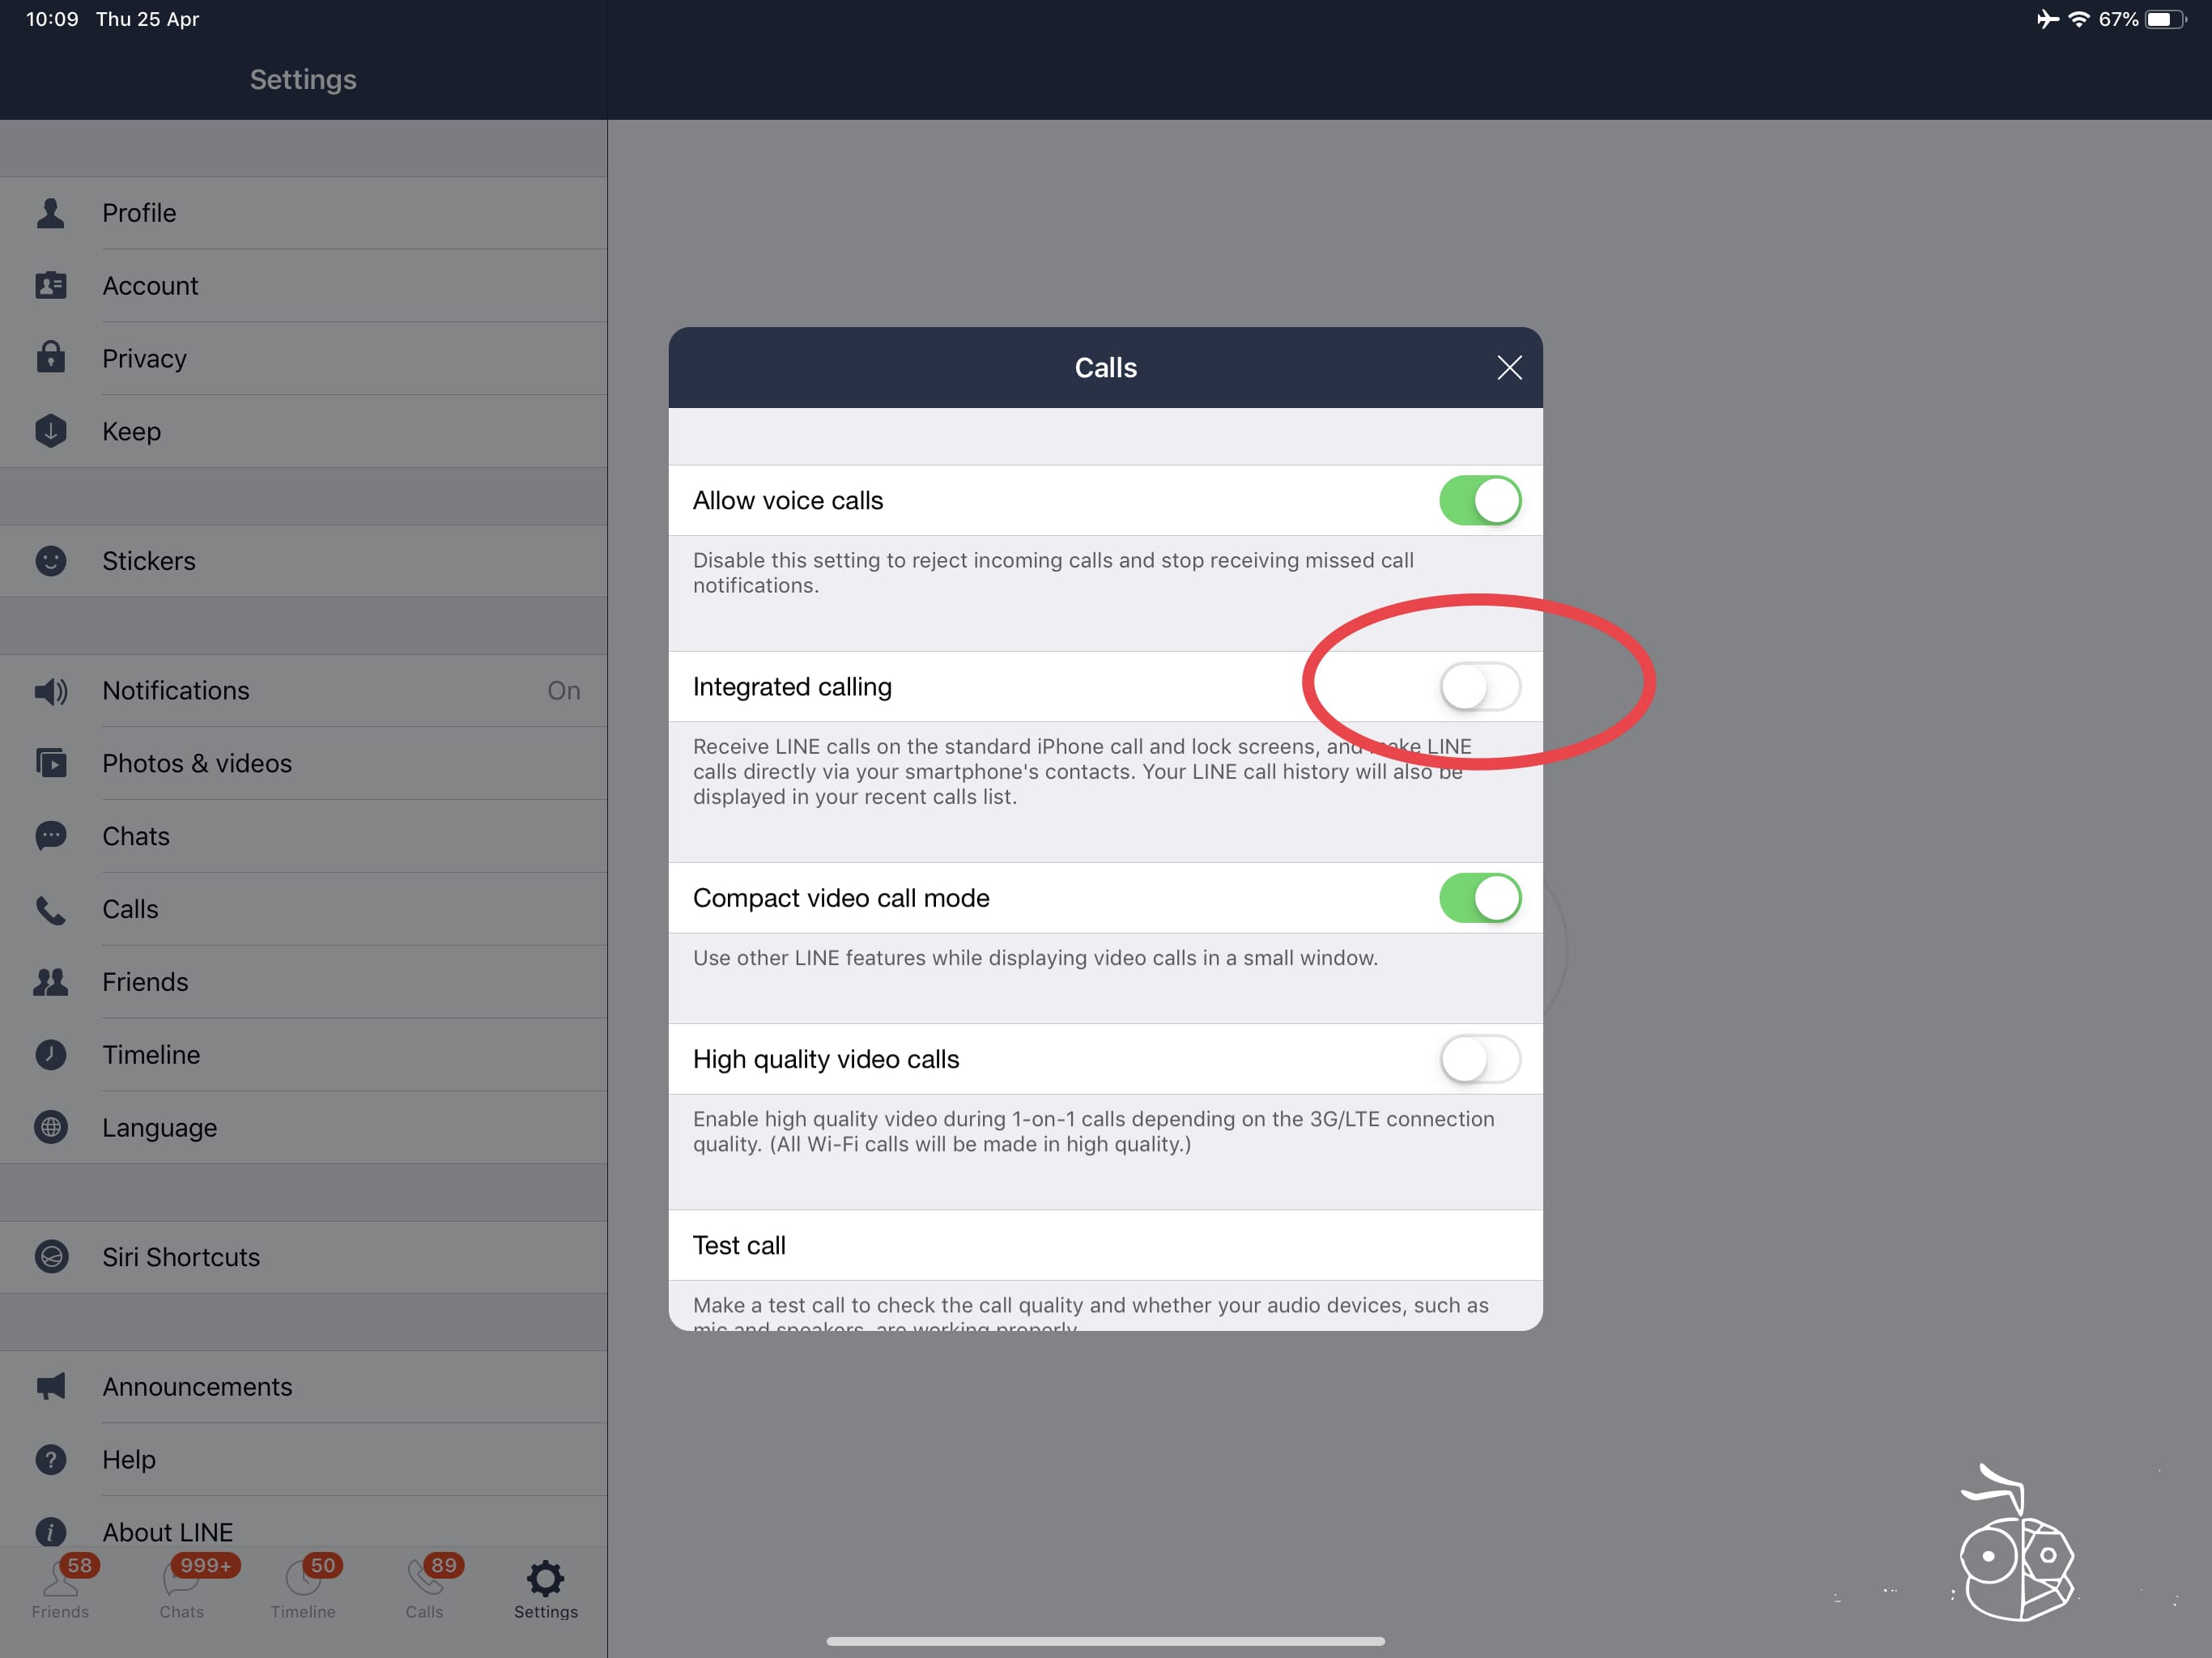Select the Calls settings row label

[130, 909]
